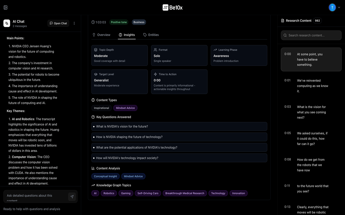Click the Main Points heading in chat
Screen dimensions: 345x215
15,38
